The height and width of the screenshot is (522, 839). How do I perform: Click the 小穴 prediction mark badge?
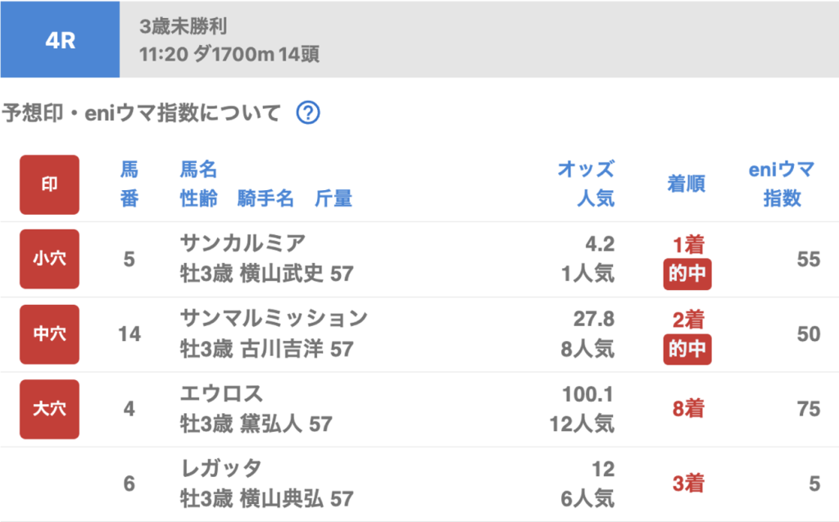click(x=49, y=259)
